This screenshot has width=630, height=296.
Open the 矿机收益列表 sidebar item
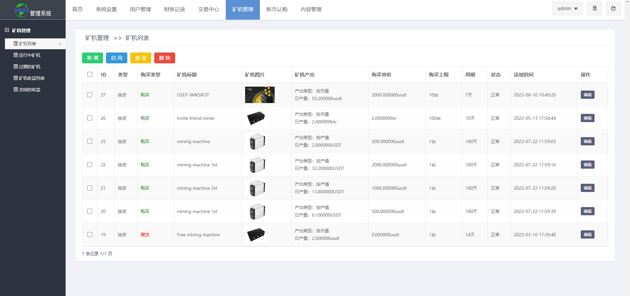(x=31, y=78)
